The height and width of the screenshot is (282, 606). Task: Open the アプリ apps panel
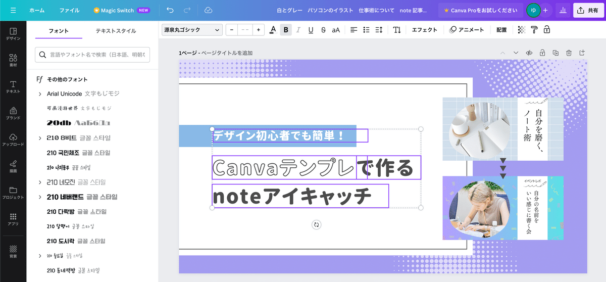pyautogui.click(x=13, y=219)
